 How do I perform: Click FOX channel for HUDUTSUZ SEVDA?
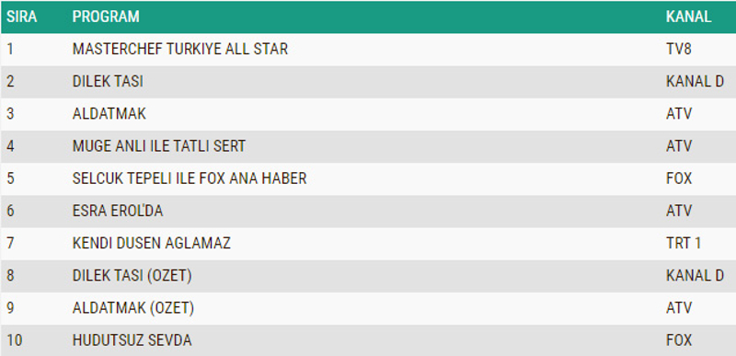(679, 340)
